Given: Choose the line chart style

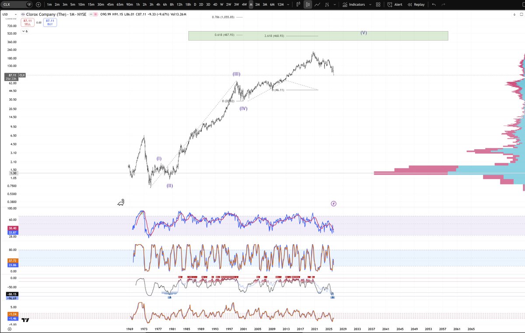Looking at the screenshot, I should pyautogui.click(x=318, y=4).
